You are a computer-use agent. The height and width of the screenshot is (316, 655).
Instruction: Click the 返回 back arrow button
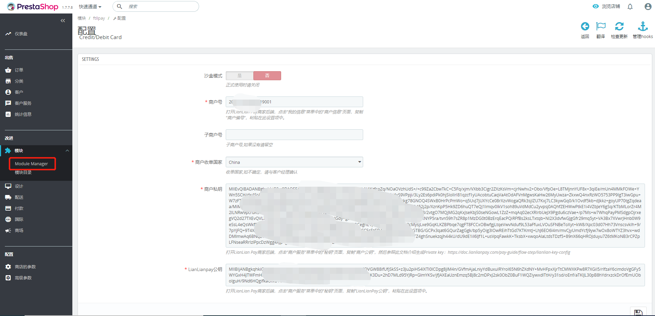[585, 30]
